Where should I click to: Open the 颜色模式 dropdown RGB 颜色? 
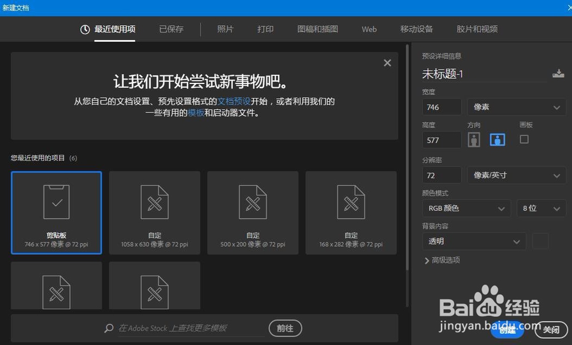[466, 208]
